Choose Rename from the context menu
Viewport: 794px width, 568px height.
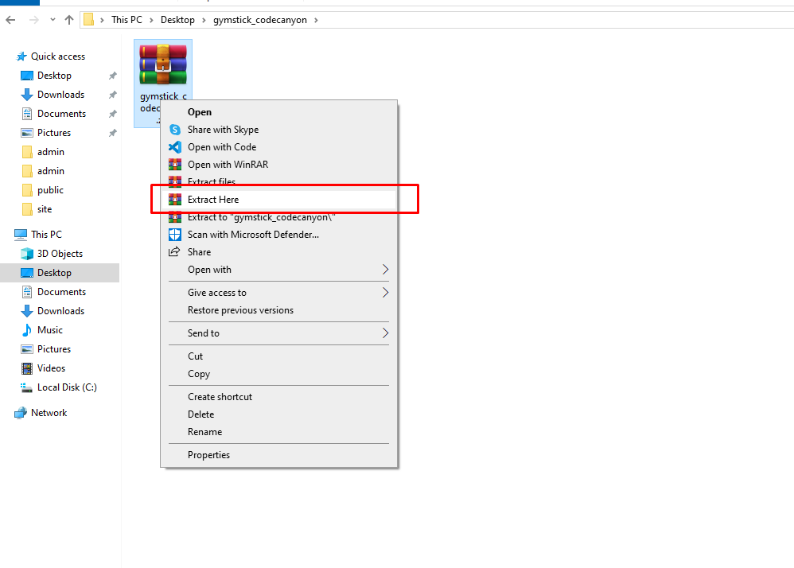pos(204,432)
